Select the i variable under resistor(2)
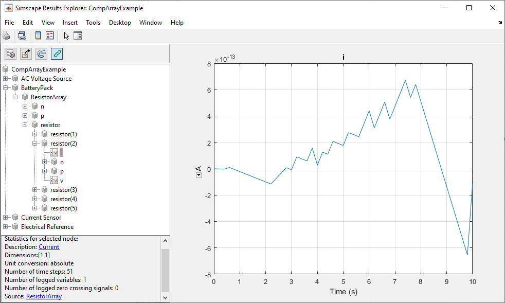 [x=61, y=152]
